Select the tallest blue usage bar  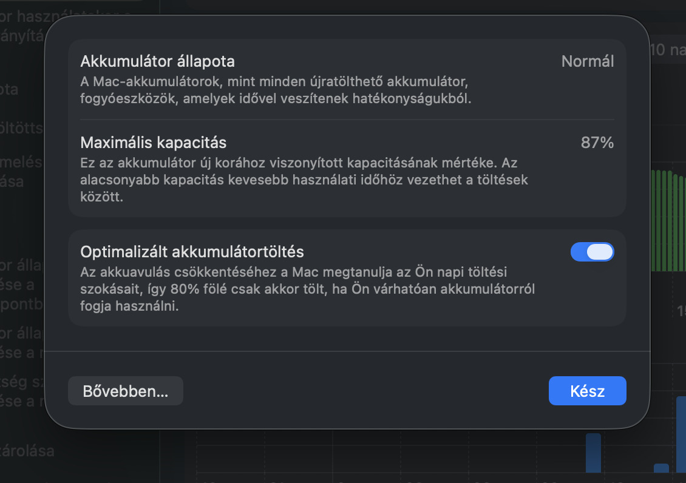681,433
